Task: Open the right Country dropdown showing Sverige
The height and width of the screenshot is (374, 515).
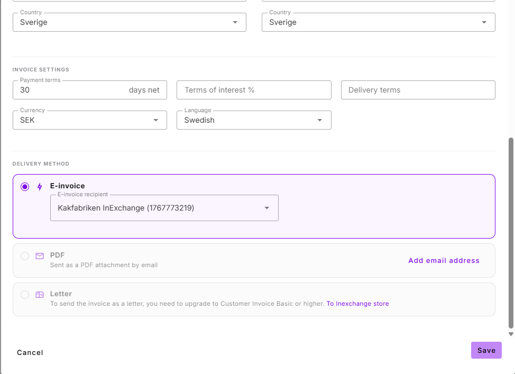Action: pyautogui.click(x=379, y=22)
